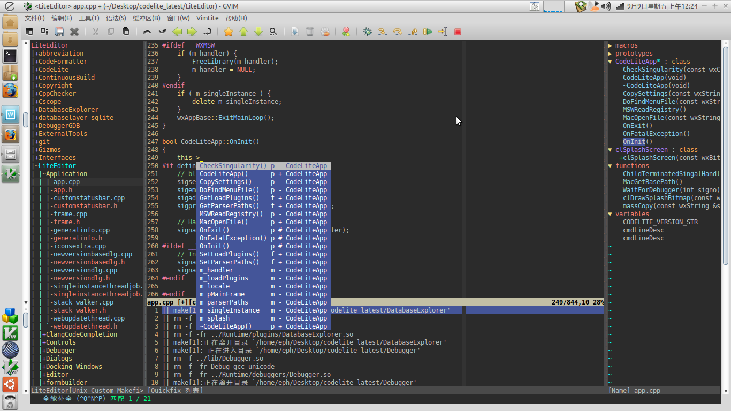
Task: Click the volume icon in system tray
Action: (606, 6)
